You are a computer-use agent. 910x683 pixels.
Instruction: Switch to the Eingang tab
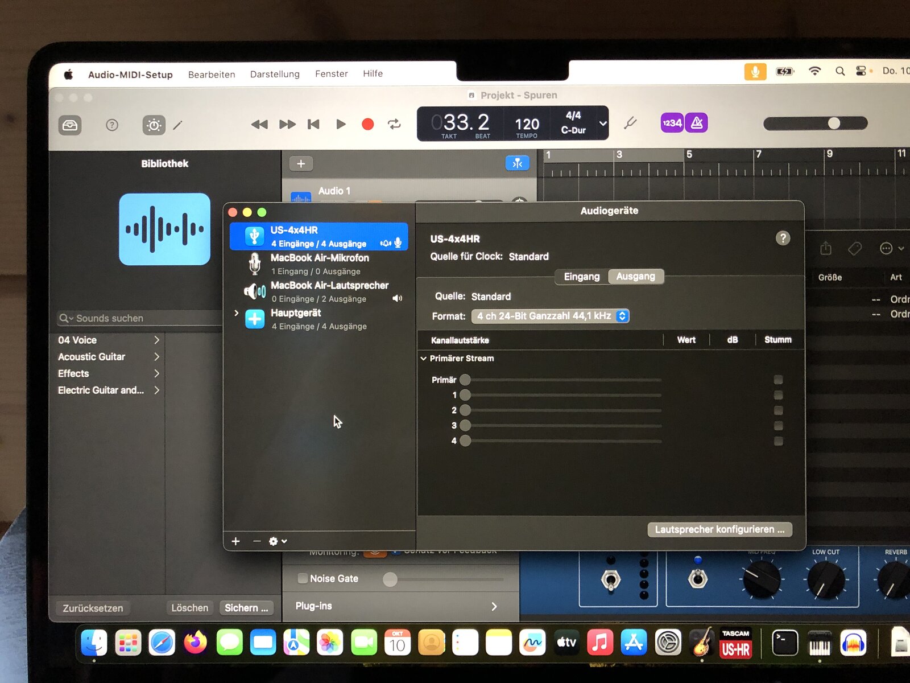pos(582,277)
